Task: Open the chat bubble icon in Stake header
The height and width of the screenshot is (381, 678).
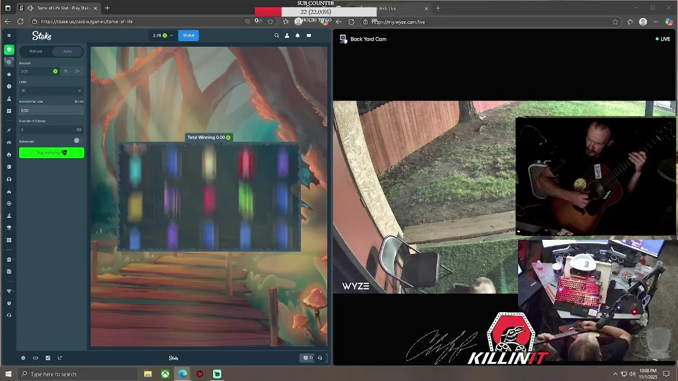Action: coord(309,35)
